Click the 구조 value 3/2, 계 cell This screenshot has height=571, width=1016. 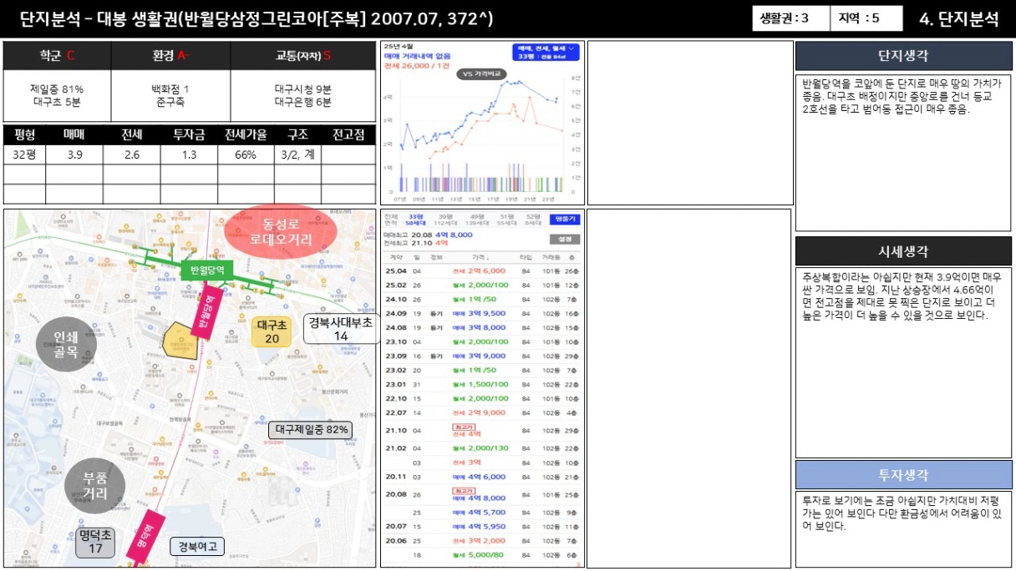[x=298, y=154]
